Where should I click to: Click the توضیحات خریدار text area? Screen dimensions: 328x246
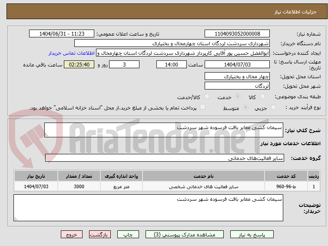point(148,208)
